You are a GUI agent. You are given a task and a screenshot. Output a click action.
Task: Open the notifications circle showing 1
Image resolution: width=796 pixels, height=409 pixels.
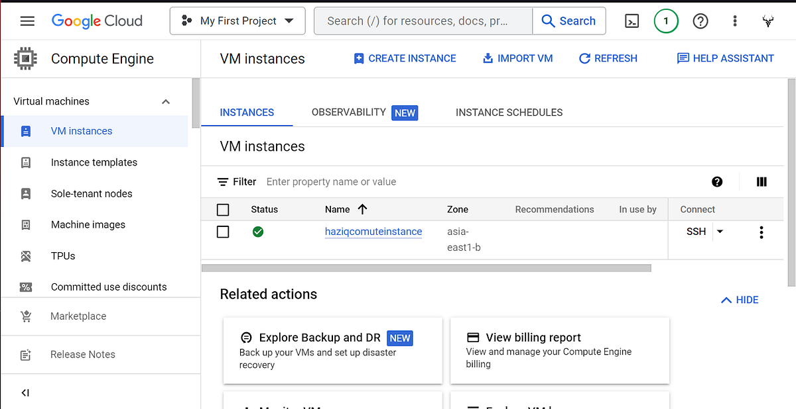(x=666, y=21)
